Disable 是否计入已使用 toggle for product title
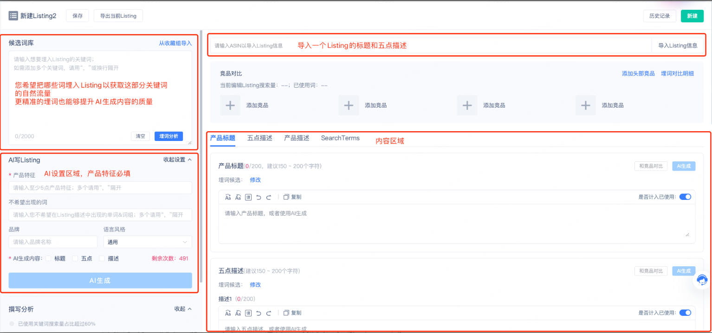This screenshot has height=333, width=712. 685,197
